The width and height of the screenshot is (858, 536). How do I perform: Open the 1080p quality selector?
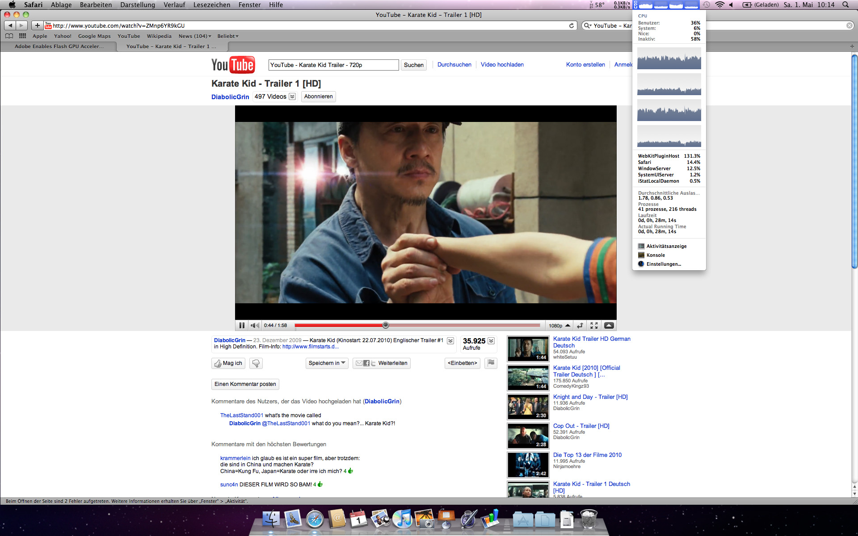(559, 326)
